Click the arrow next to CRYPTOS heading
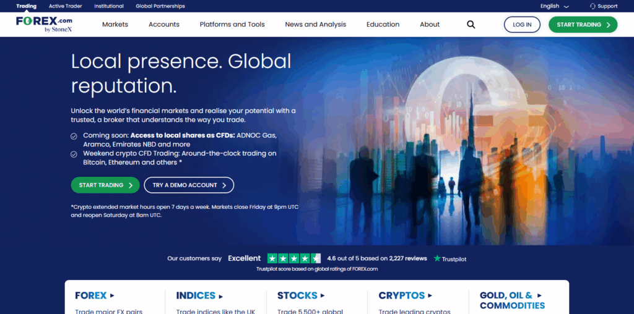The width and height of the screenshot is (634, 314). tap(430, 295)
